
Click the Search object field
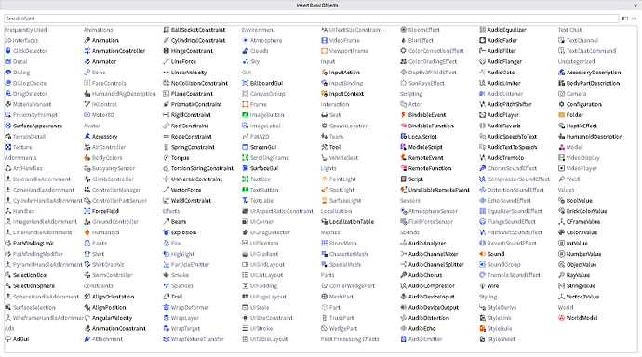coord(311,19)
